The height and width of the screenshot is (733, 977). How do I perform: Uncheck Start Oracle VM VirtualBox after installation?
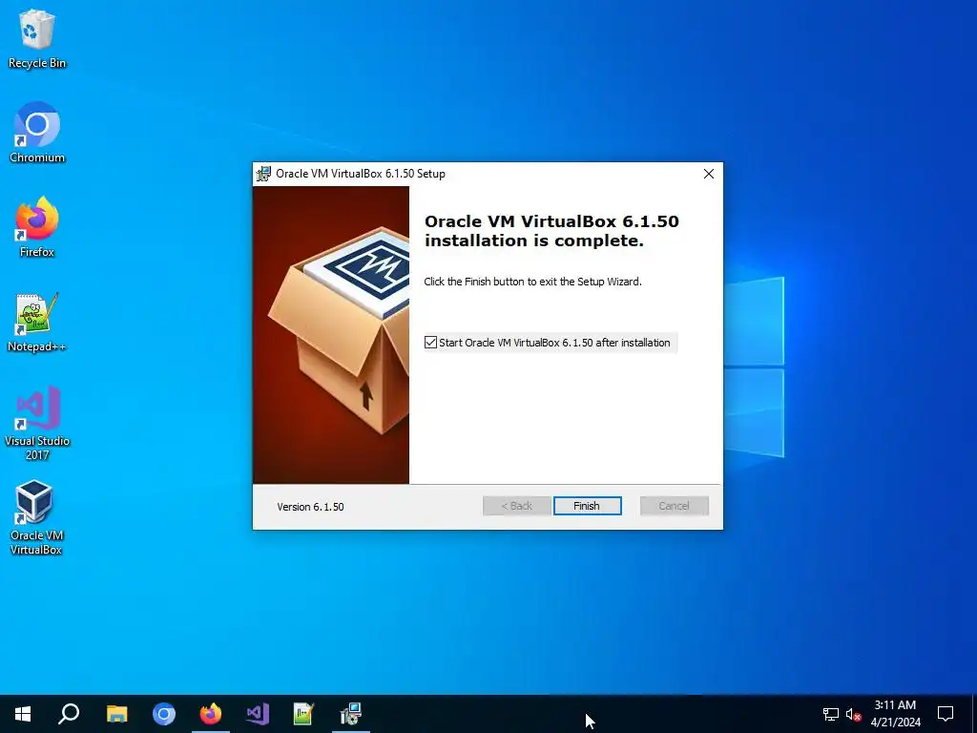430,343
